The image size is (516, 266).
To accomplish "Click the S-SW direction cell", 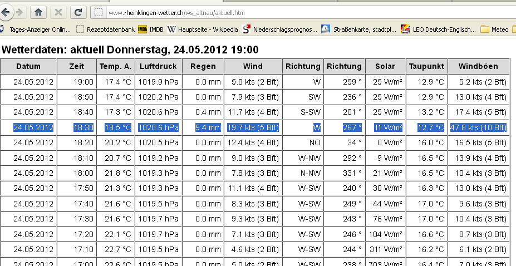I will click(x=303, y=112).
